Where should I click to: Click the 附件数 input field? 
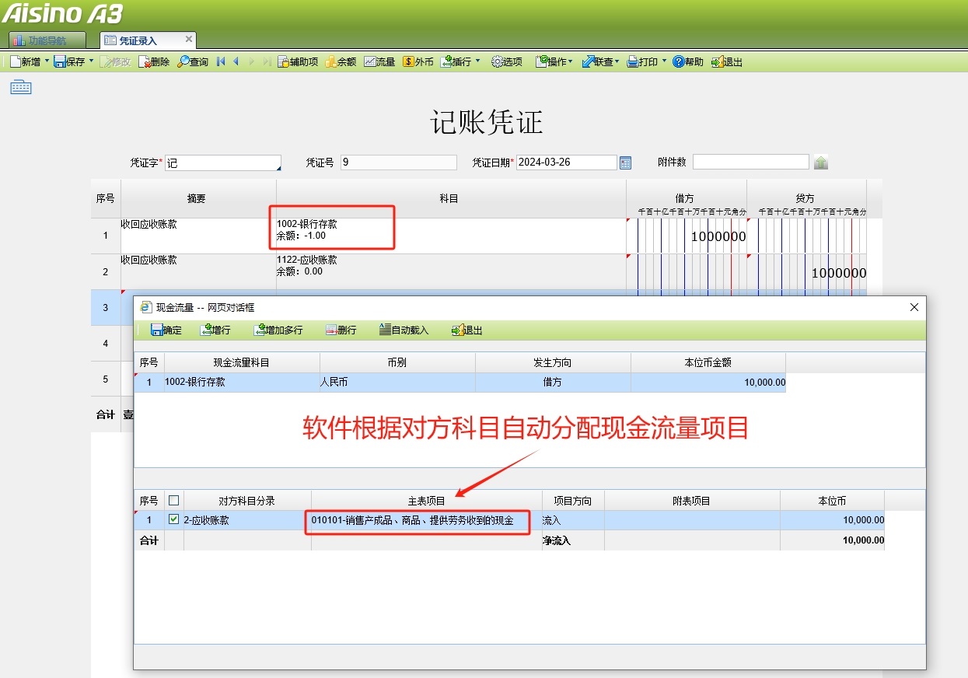[750, 162]
